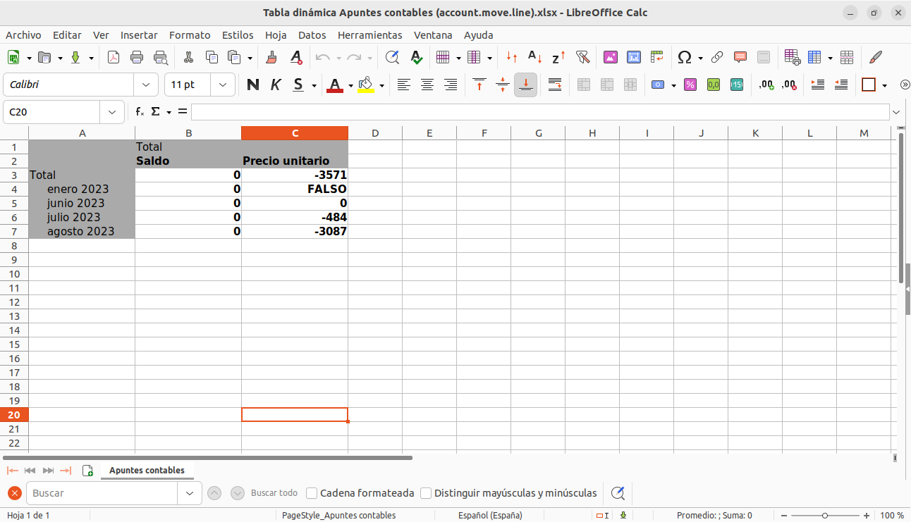Expand the formula bar

[x=896, y=112]
